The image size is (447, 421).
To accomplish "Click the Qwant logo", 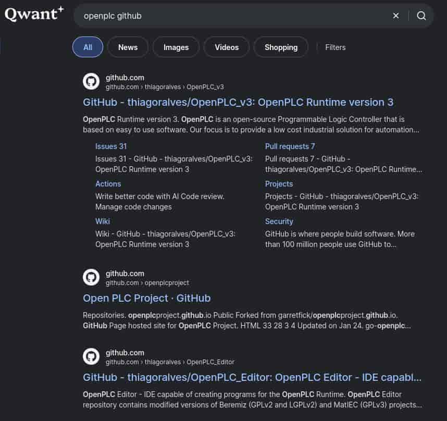I will click(x=34, y=14).
